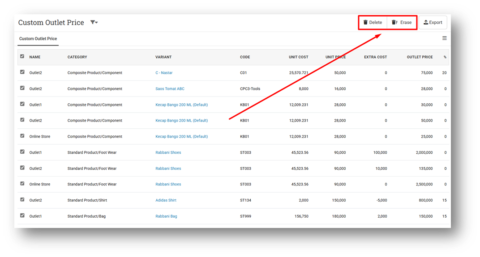The image size is (480, 257).
Task: Click code ST999 cell
Action: tap(245, 216)
